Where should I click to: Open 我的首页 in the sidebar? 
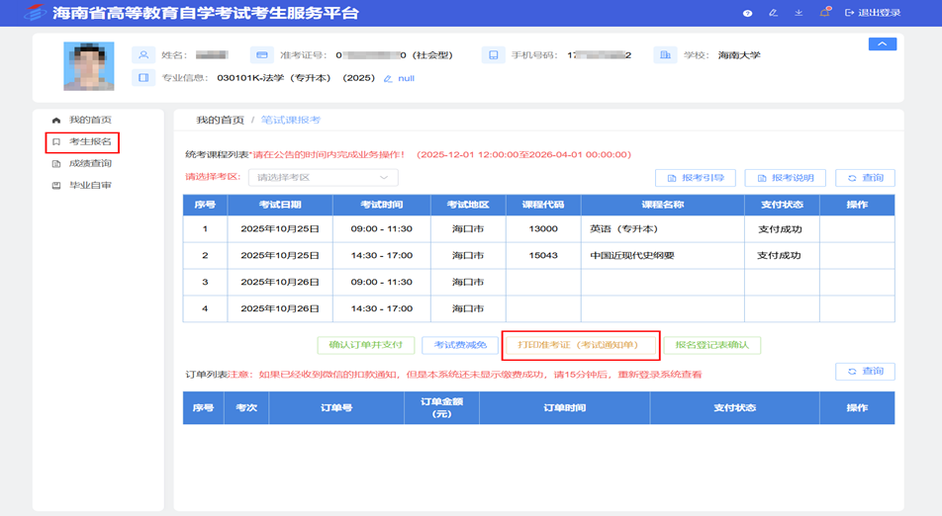[x=89, y=120]
